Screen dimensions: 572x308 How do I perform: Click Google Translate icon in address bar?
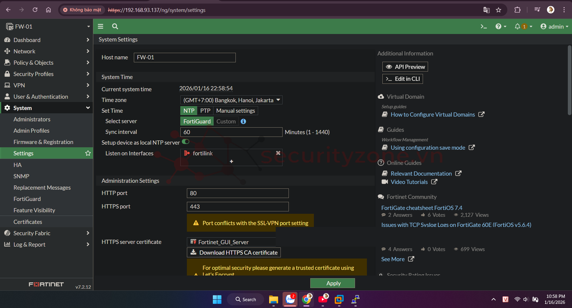click(x=486, y=10)
